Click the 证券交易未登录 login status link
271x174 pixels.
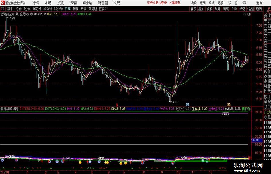click(157, 3)
